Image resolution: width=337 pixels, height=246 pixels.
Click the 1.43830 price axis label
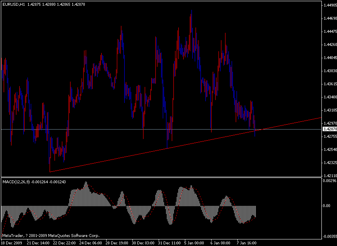tap(330, 71)
